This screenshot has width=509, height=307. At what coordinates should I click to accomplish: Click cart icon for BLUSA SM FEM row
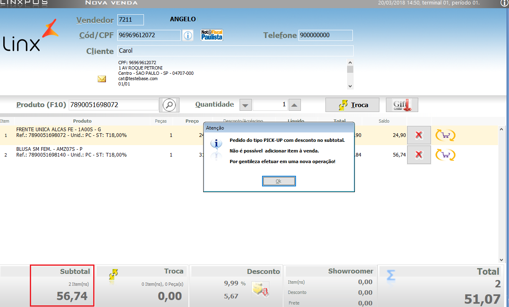click(446, 155)
